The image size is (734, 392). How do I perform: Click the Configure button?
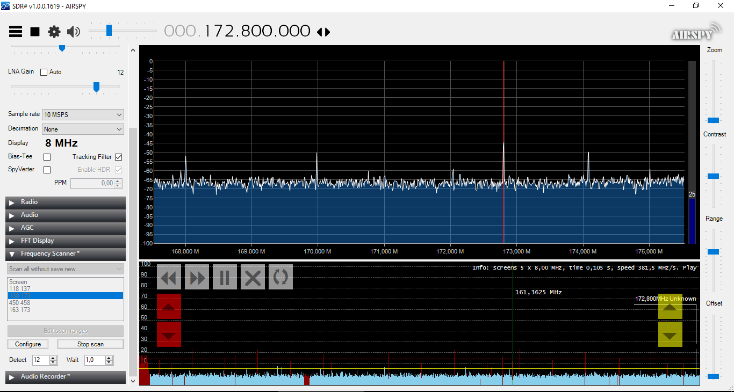tap(28, 344)
